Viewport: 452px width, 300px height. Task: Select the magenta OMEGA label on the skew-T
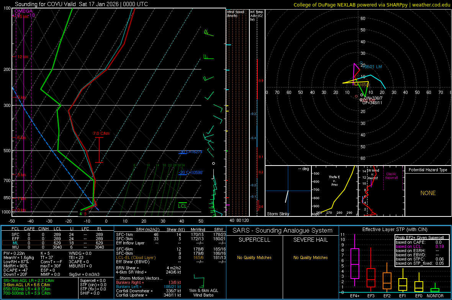(x=24, y=11)
